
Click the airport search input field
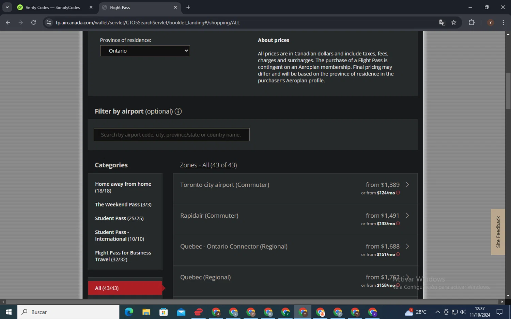[x=172, y=135]
